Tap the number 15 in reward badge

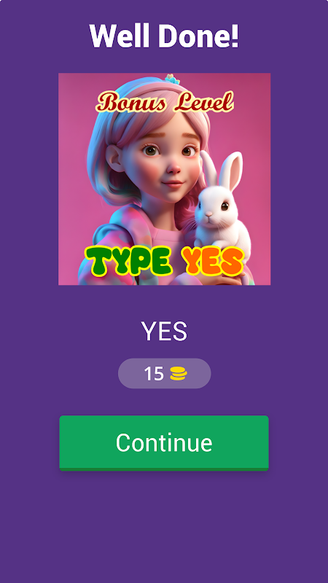154,374
